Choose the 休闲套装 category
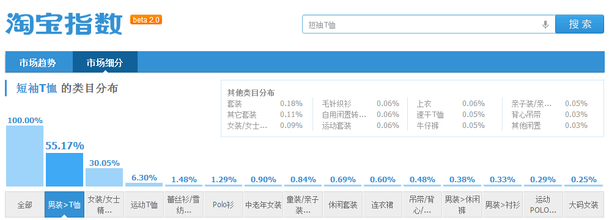609x220 pixels. tap(342, 205)
